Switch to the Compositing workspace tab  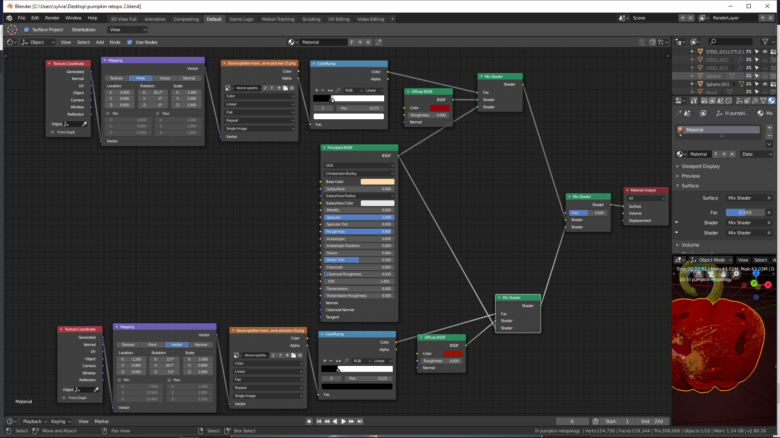point(186,19)
